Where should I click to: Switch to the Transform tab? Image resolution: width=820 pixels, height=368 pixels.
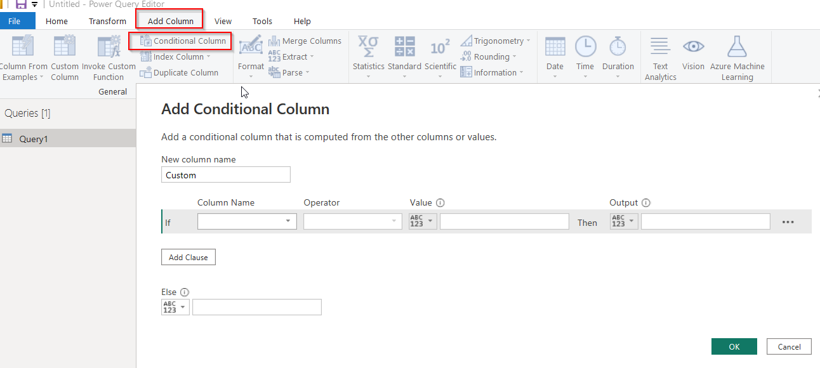[107, 21]
